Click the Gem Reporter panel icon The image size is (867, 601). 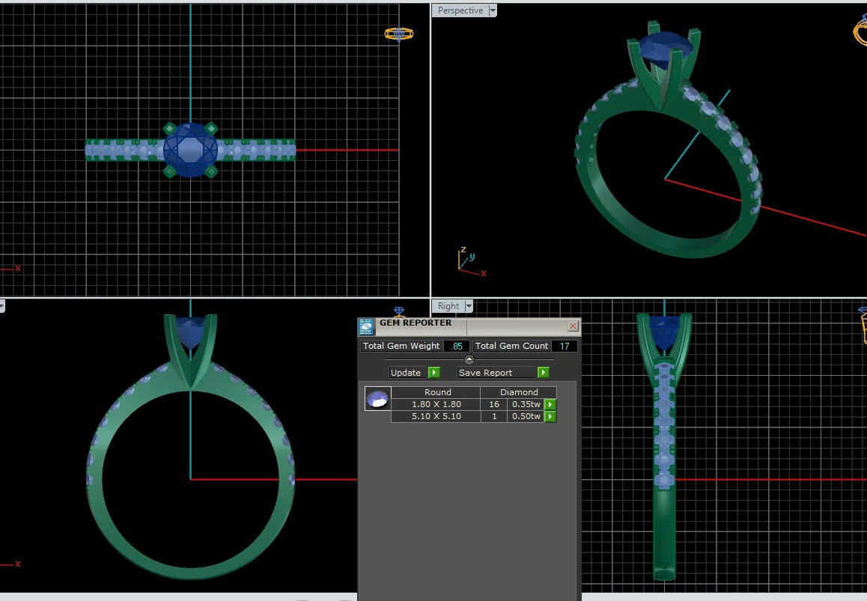pyautogui.click(x=366, y=326)
